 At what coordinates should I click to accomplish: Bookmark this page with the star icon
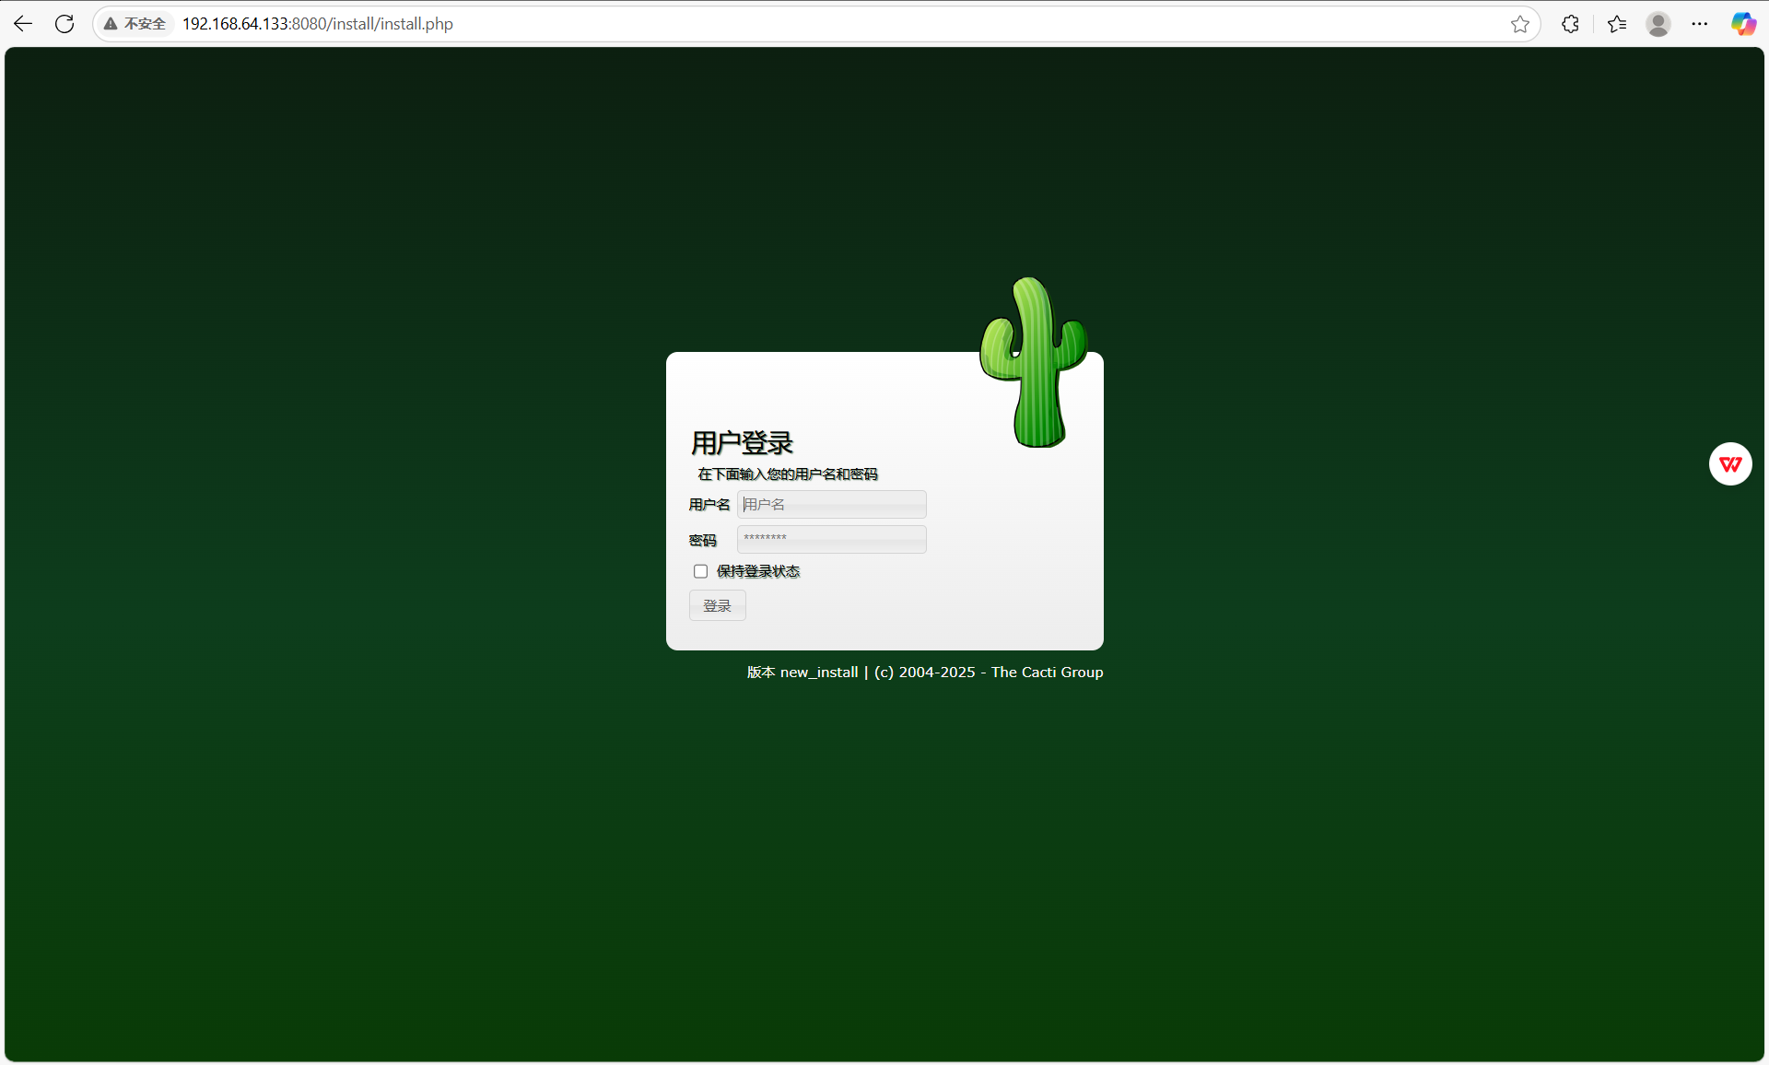pos(1520,24)
